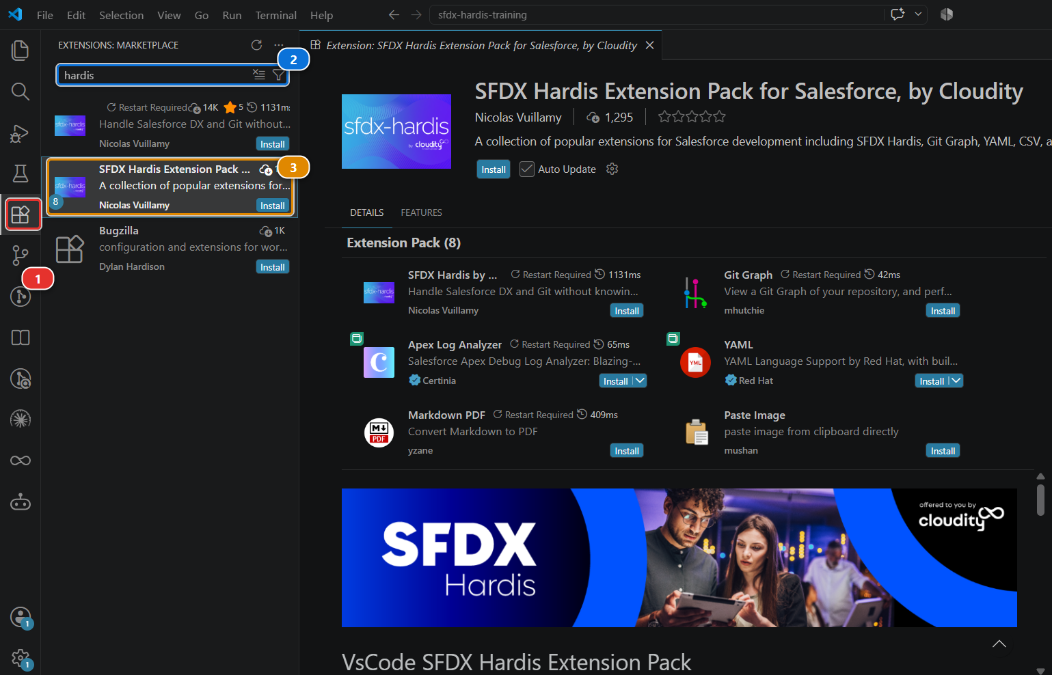
Task: Click the Extension Pack (8) heading
Action: (x=403, y=243)
